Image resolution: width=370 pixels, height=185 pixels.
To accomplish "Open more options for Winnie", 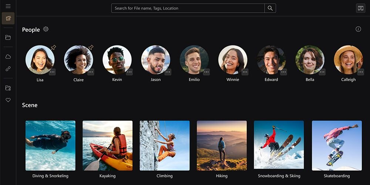I will (245, 72).
